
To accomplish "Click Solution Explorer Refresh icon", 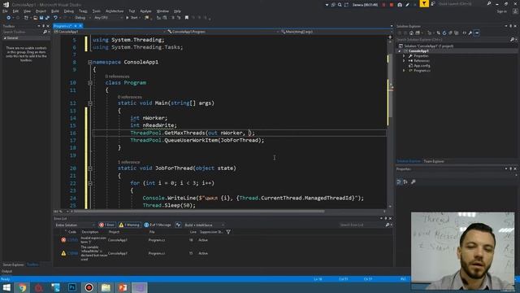I will 444,33.
